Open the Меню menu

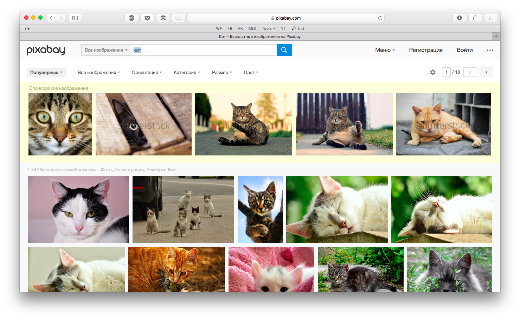[385, 50]
